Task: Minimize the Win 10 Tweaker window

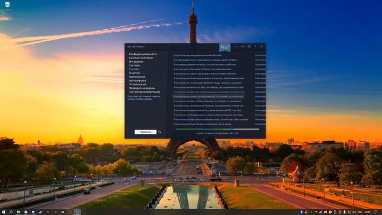Action: pyautogui.click(x=236, y=47)
